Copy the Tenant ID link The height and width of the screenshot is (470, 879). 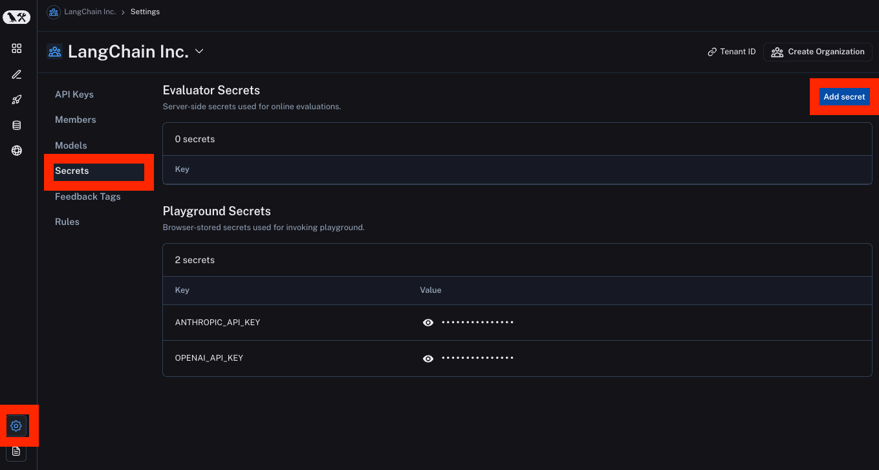click(x=732, y=52)
